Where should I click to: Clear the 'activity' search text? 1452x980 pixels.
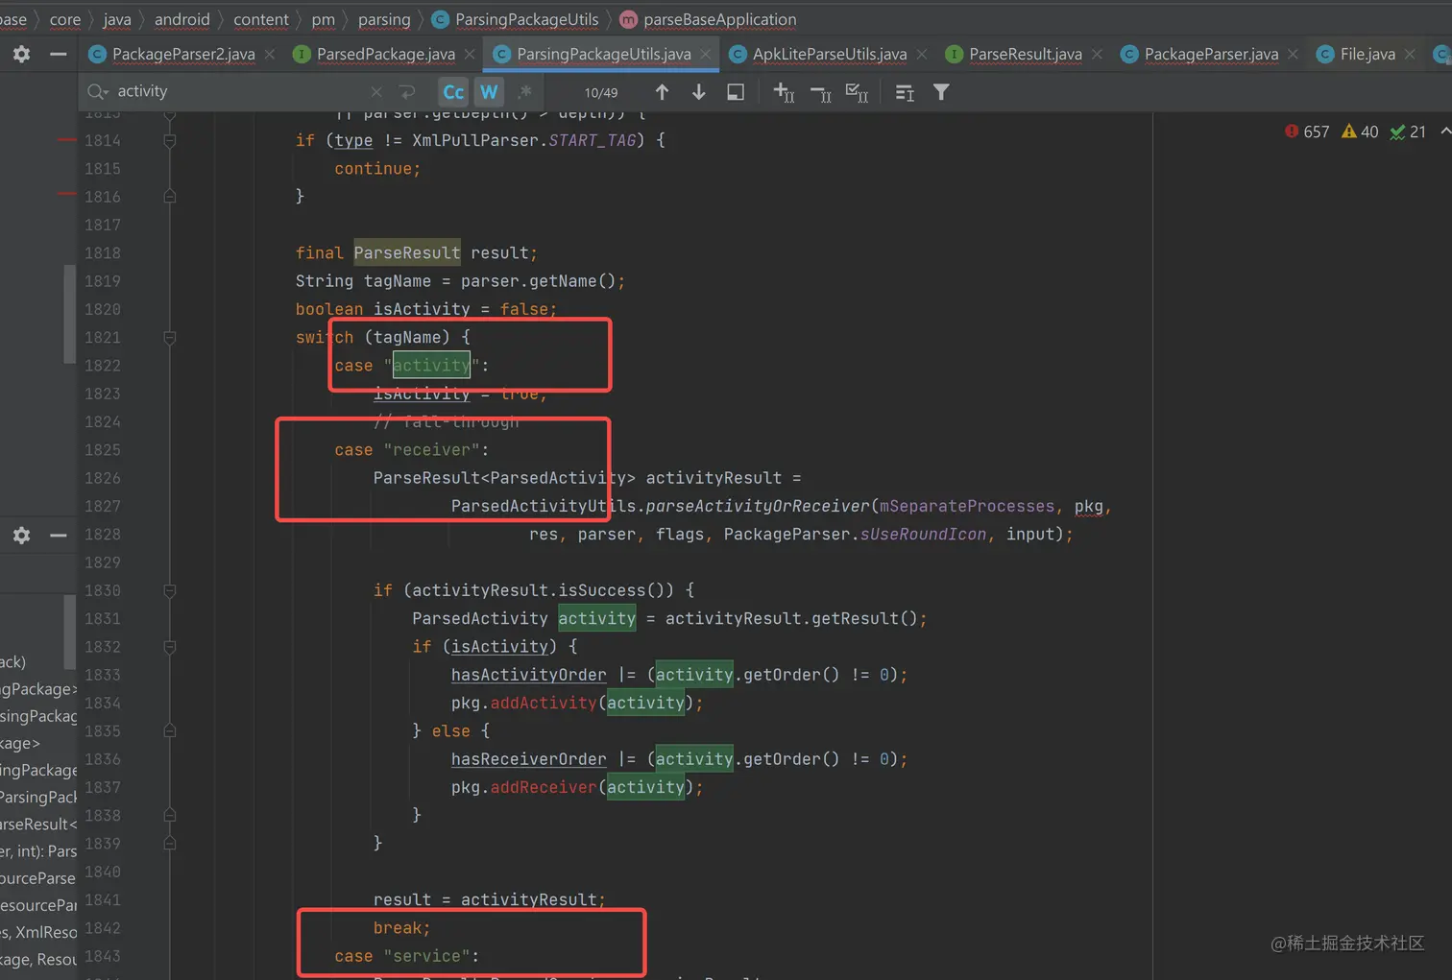376,92
